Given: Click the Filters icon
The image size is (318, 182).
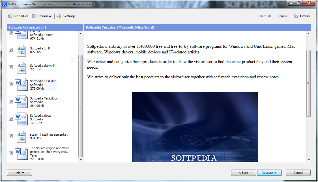Looking at the screenshot, I should (x=296, y=16).
